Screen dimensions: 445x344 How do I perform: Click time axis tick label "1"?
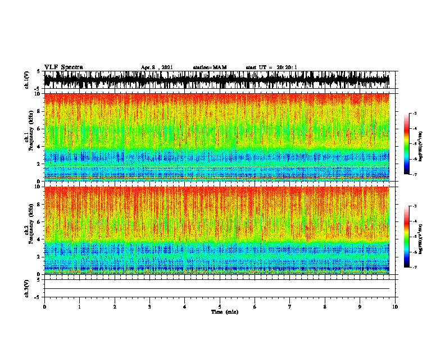pyautogui.click(x=79, y=307)
